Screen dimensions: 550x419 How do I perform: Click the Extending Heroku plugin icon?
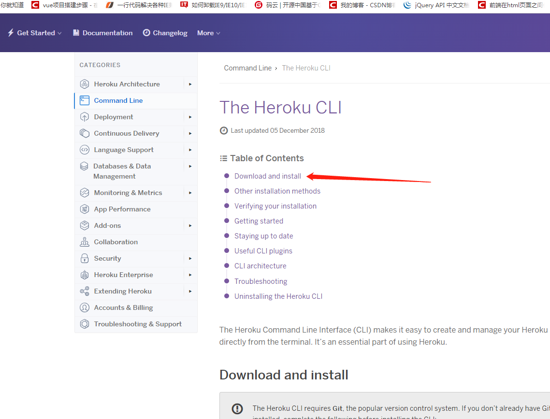pos(84,292)
